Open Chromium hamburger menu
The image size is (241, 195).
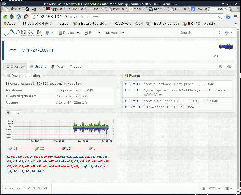click(x=236, y=17)
